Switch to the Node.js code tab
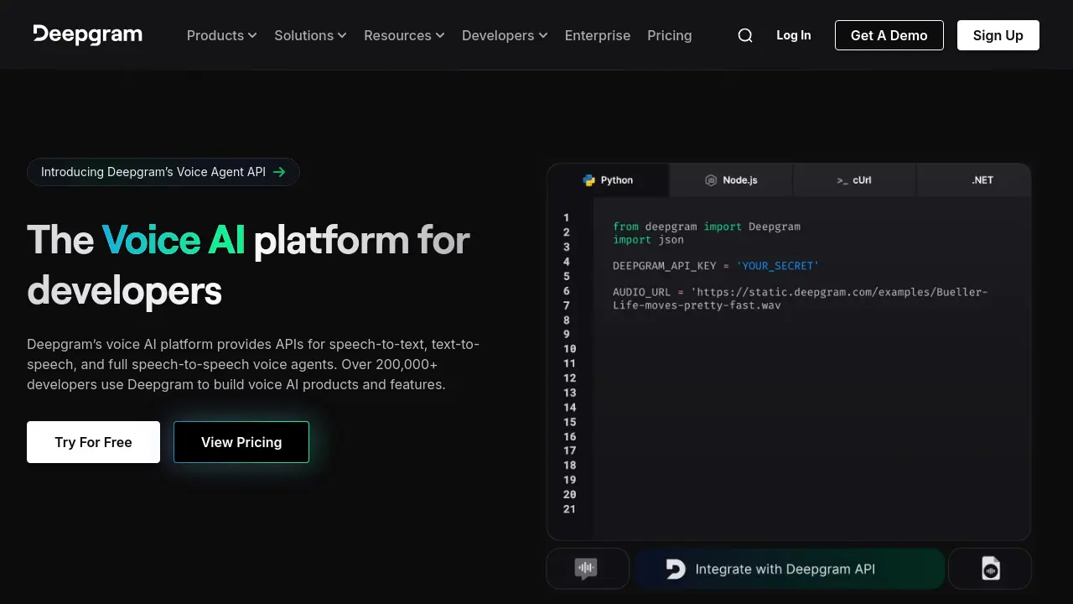Image resolution: width=1073 pixels, height=604 pixels. coord(731,180)
